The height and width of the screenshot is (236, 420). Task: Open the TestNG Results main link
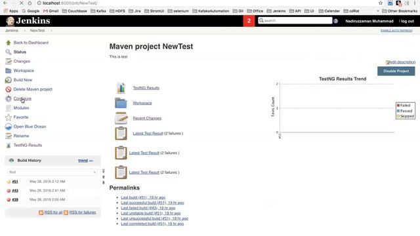(x=146, y=88)
